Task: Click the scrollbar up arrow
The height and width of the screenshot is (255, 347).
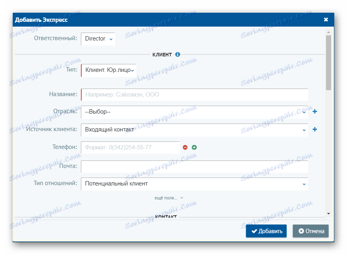Action: (328, 32)
